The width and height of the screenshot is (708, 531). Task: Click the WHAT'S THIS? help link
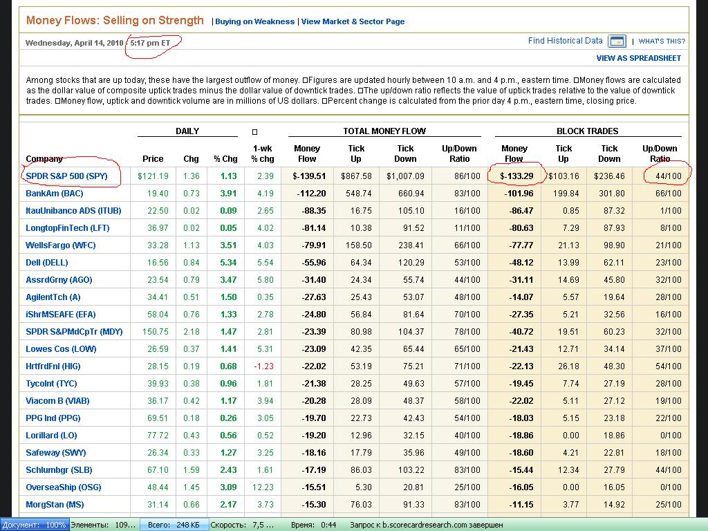[x=662, y=41]
